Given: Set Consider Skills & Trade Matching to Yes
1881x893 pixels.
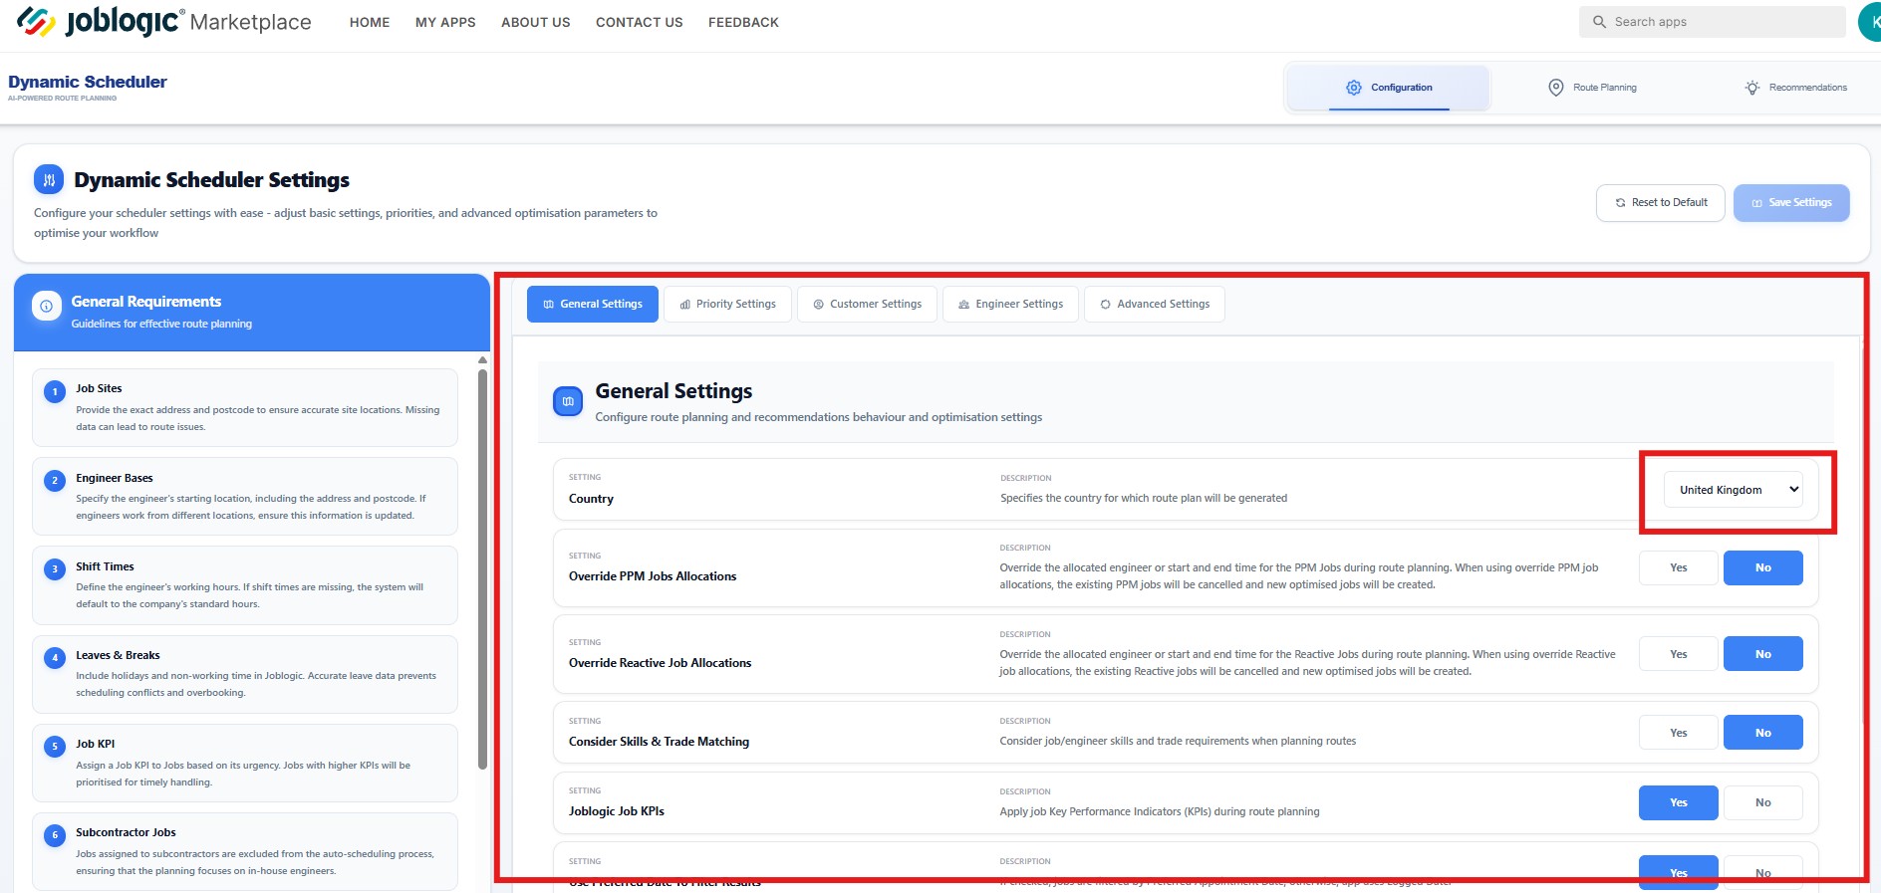Looking at the screenshot, I should point(1679,733).
